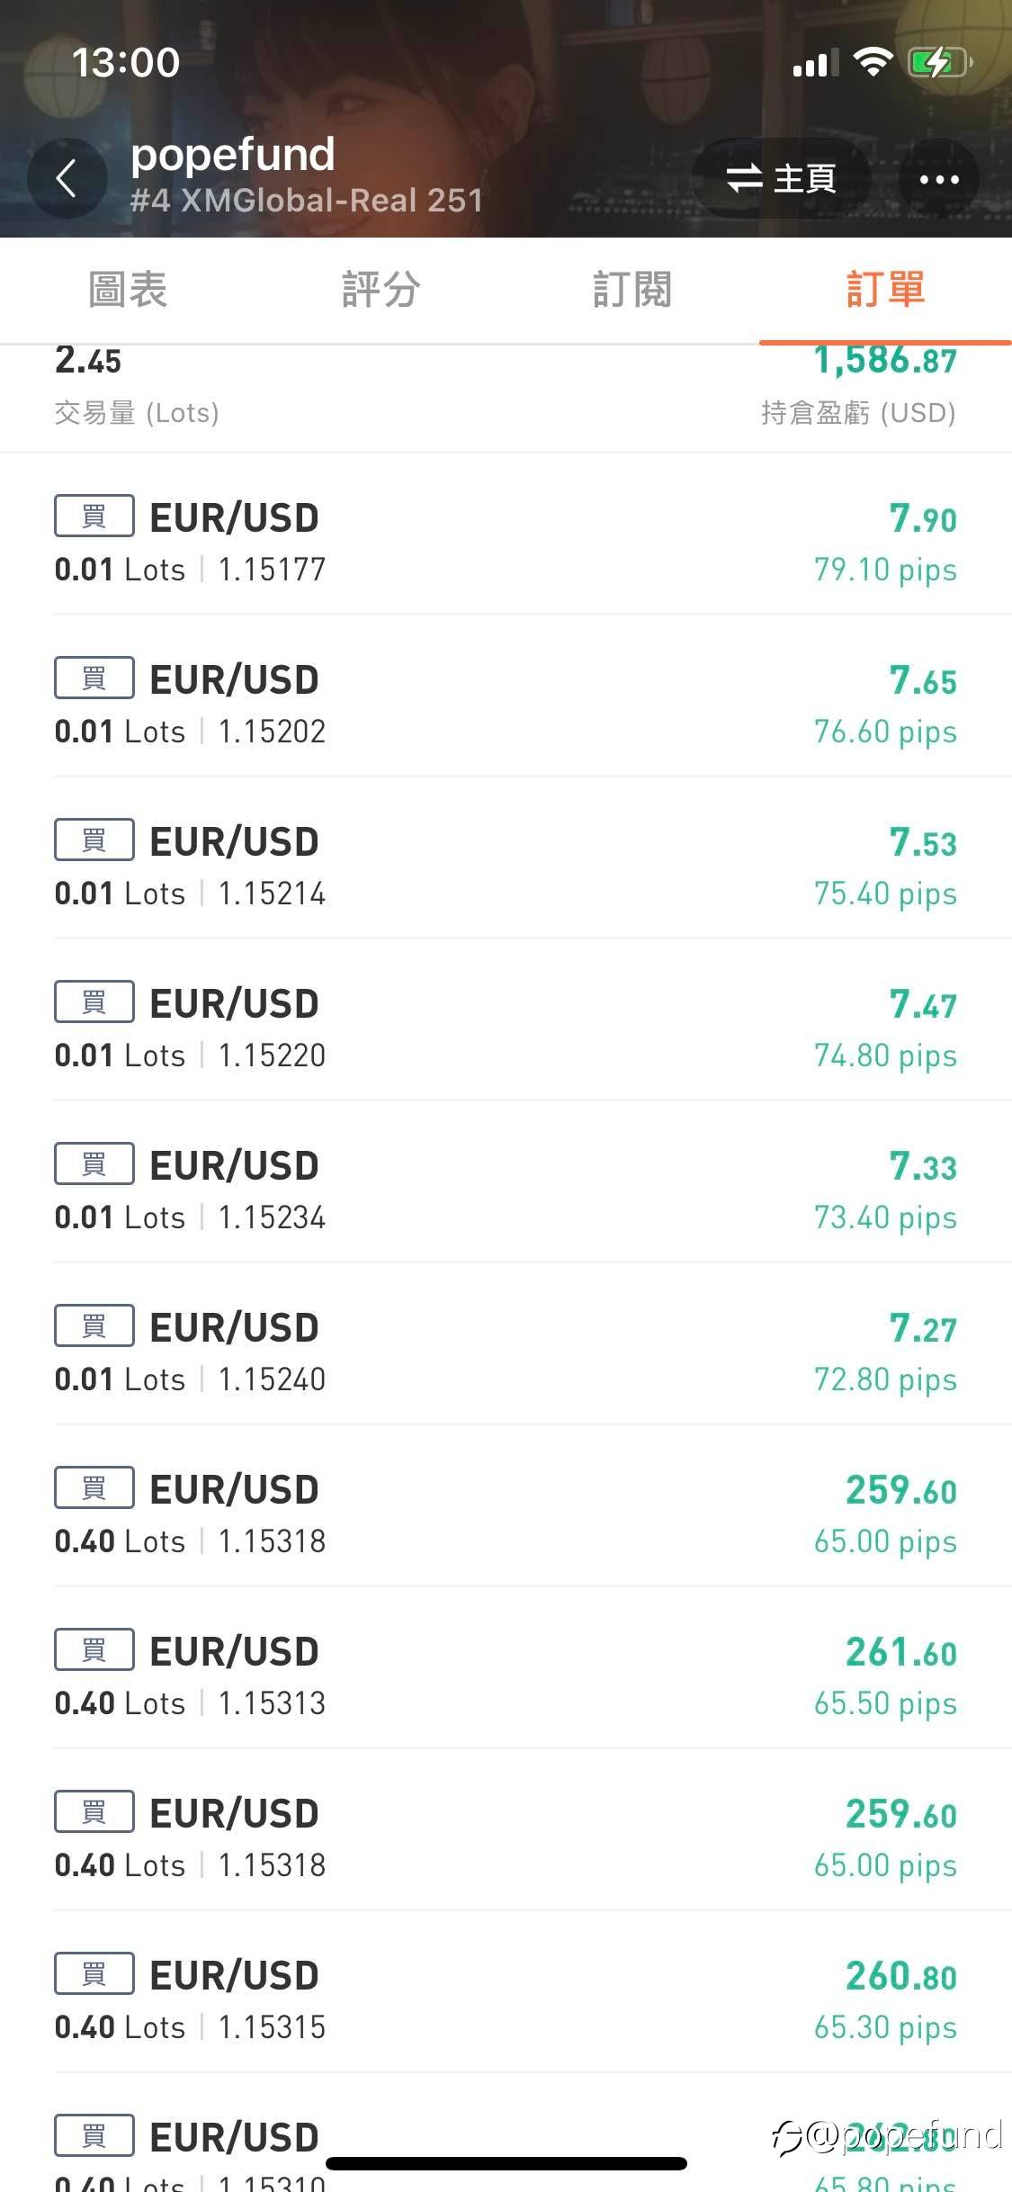This screenshot has width=1012, height=2192.
Task: Tap the 買 badge on the 1.15234 order
Action: coord(94,1163)
